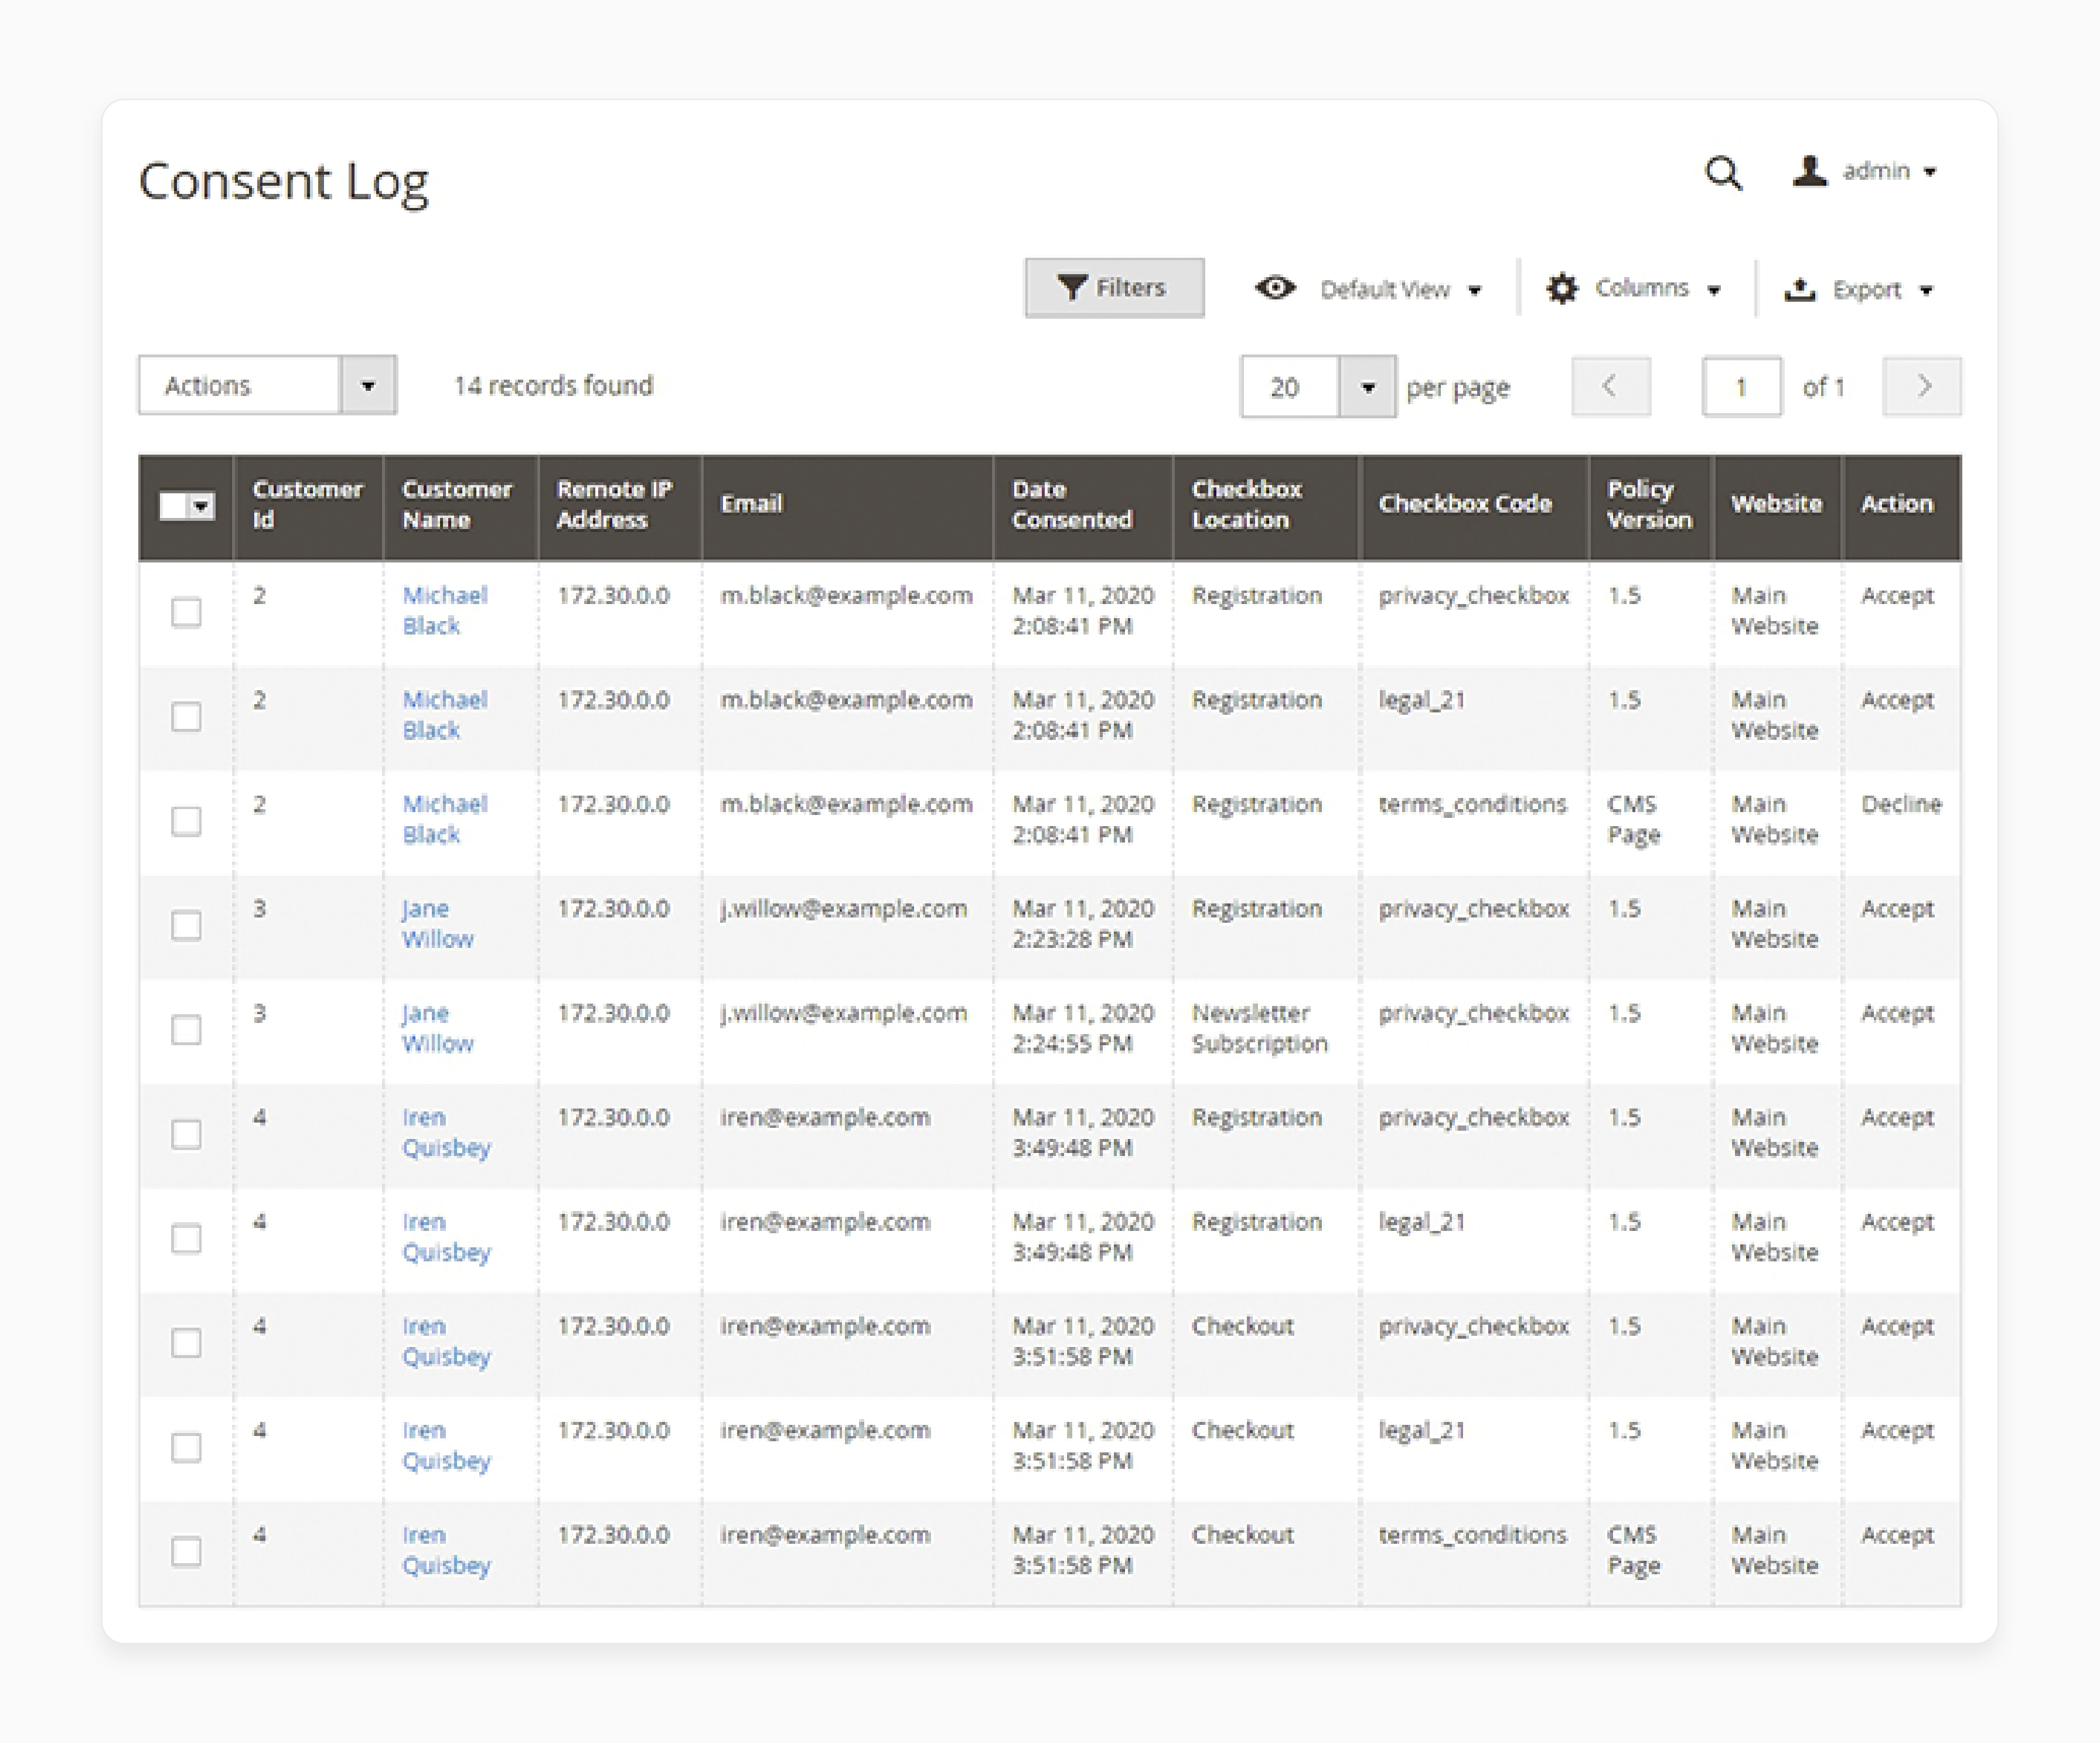This screenshot has height=1743, width=2100.
Task: Click the 14 records found text
Action: pos(553,386)
